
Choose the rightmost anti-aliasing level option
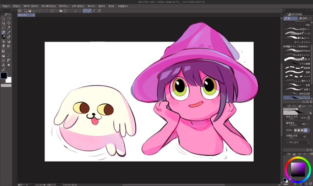click(305, 130)
